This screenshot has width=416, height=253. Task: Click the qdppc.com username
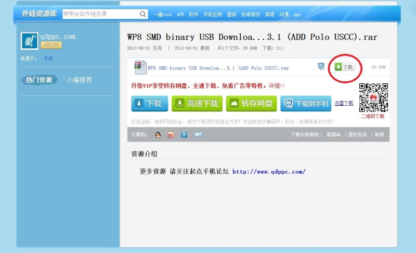tap(58, 36)
